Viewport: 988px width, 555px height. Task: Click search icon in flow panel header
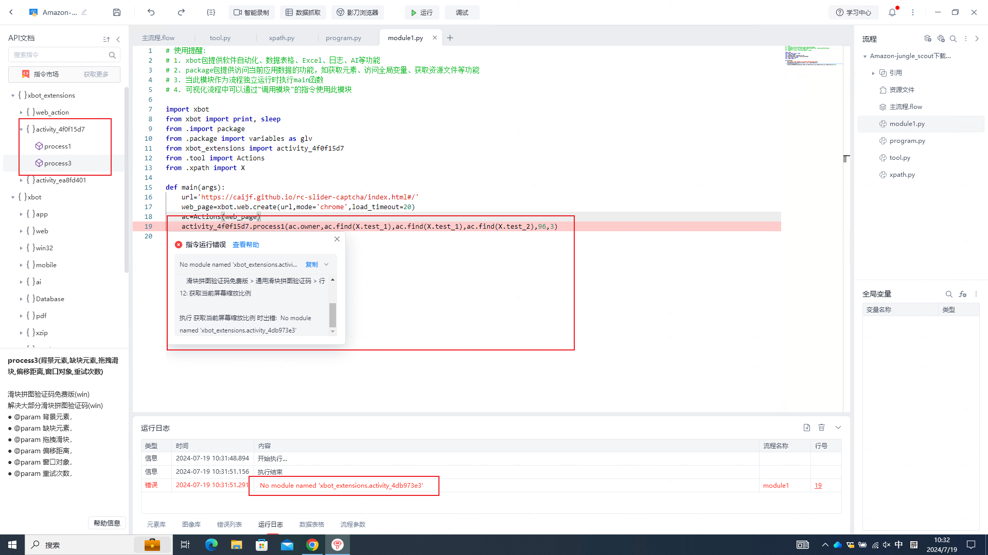point(953,39)
